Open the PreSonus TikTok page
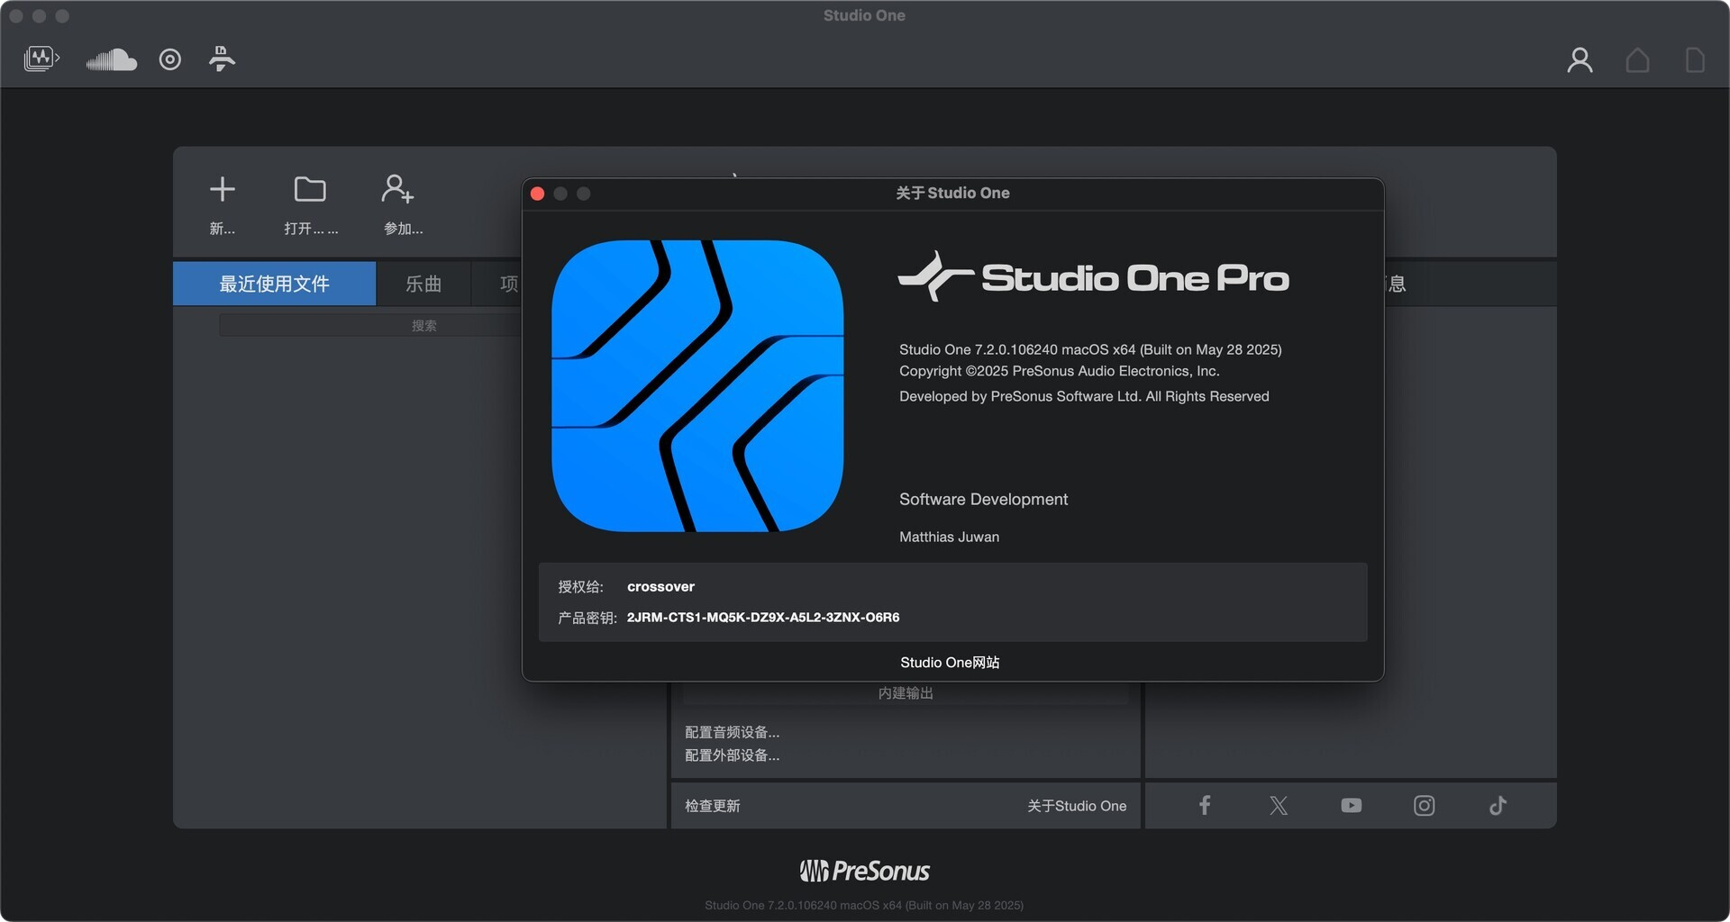This screenshot has width=1730, height=922. 1498,805
